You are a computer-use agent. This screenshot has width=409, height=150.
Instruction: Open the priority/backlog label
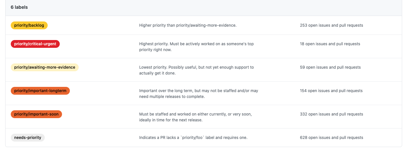pyautogui.click(x=29, y=25)
